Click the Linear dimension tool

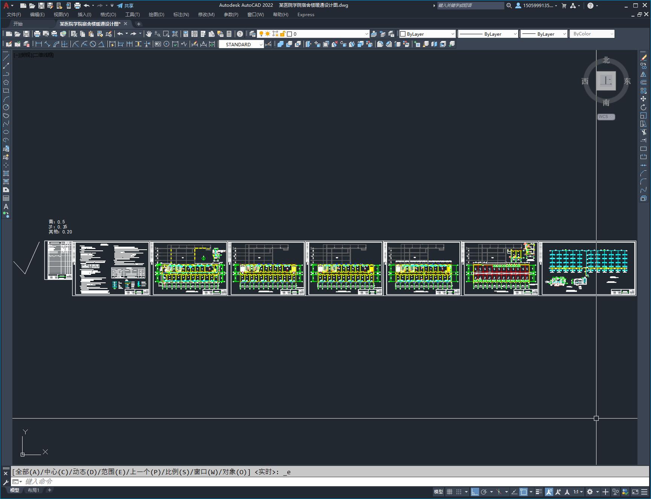[38, 44]
